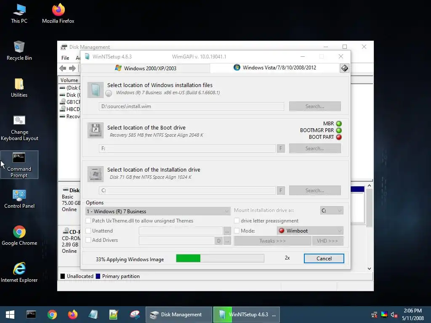Click the Volume column header

(x=69, y=80)
